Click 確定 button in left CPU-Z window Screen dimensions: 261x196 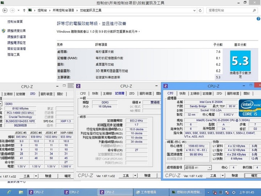tap(67, 176)
